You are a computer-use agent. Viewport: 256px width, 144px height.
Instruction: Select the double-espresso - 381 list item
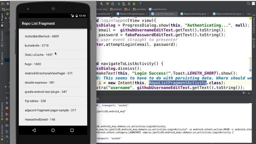pos(53,82)
